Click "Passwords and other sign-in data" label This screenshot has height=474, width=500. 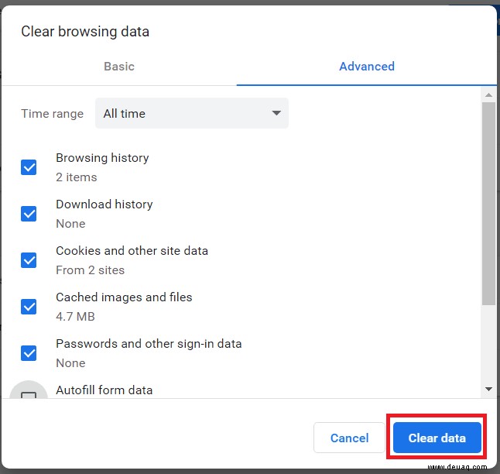click(x=149, y=344)
